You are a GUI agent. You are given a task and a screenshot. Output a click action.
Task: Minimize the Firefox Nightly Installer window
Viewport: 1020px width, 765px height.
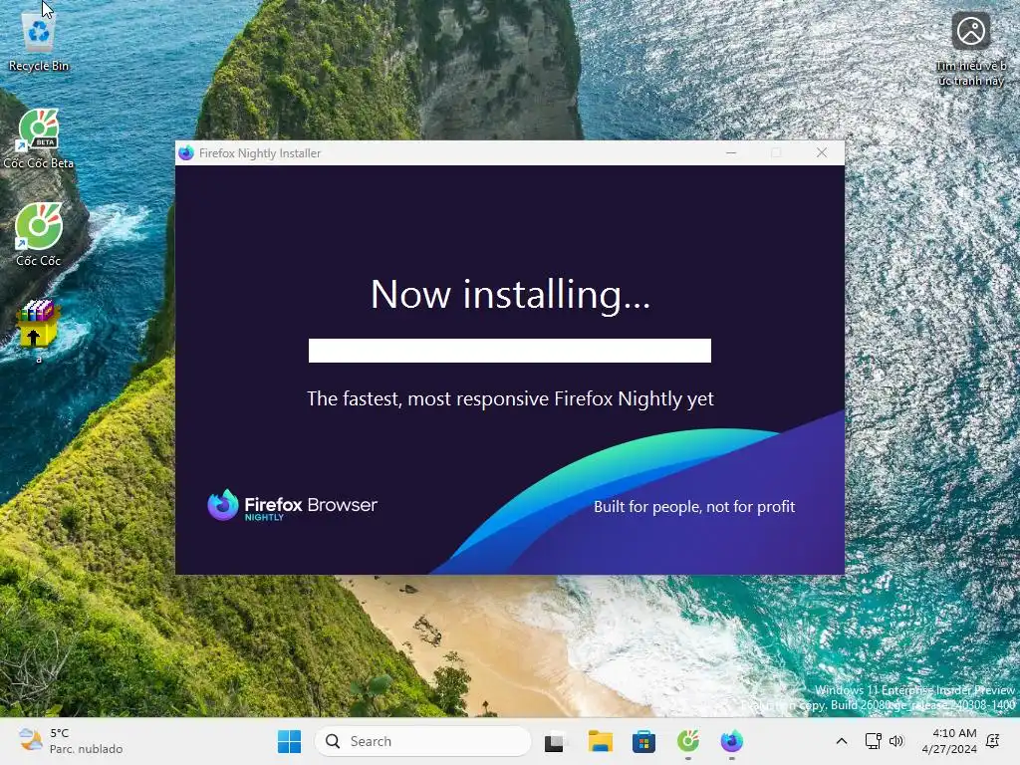731,152
